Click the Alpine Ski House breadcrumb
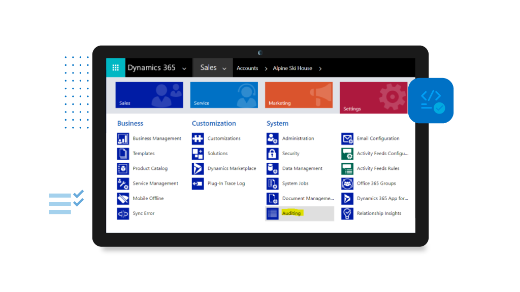The image size is (520, 292). [x=292, y=68]
